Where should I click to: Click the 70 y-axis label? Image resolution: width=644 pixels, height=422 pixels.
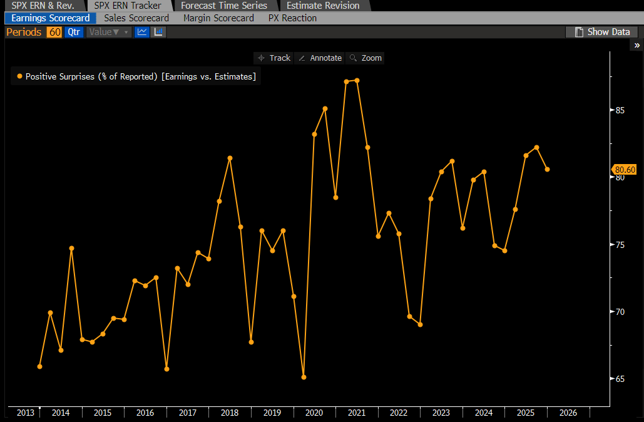click(x=620, y=312)
